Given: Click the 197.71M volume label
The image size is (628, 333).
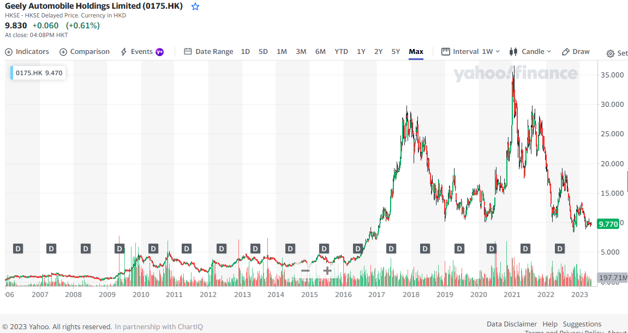Looking at the screenshot, I should [612, 277].
